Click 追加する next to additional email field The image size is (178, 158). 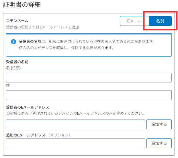click(x=159, y=143)
